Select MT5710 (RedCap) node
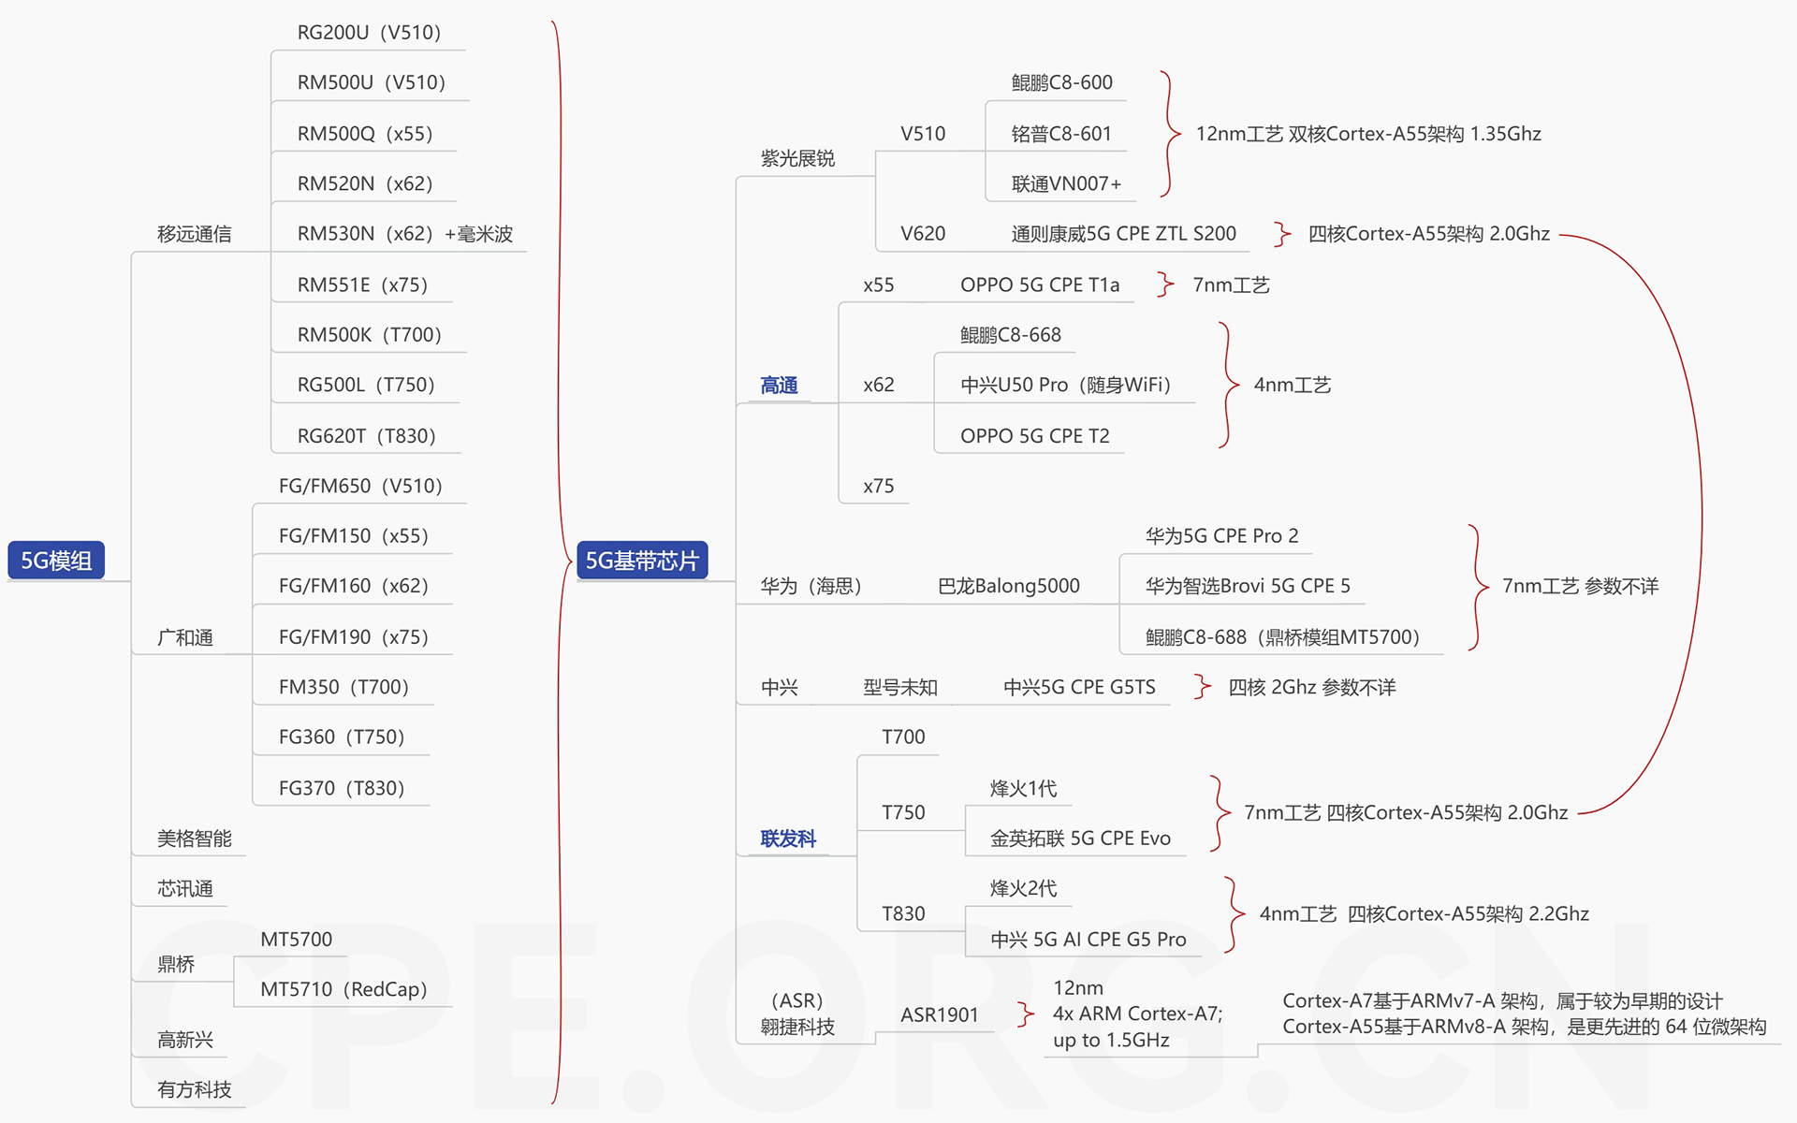Screen dimensions: 1797x1123 pos(343,989)
